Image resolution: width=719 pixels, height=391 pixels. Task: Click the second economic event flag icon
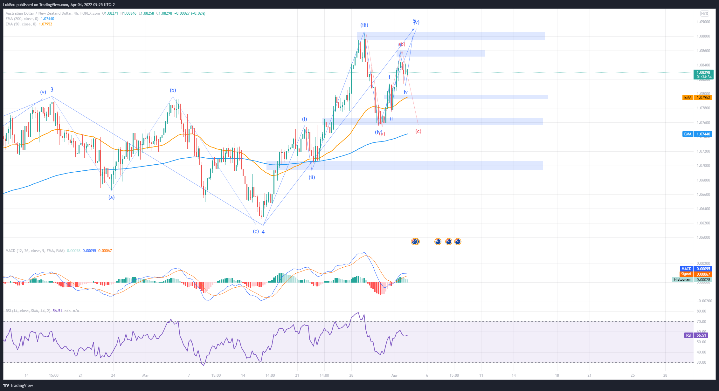(x=438, y=242)
